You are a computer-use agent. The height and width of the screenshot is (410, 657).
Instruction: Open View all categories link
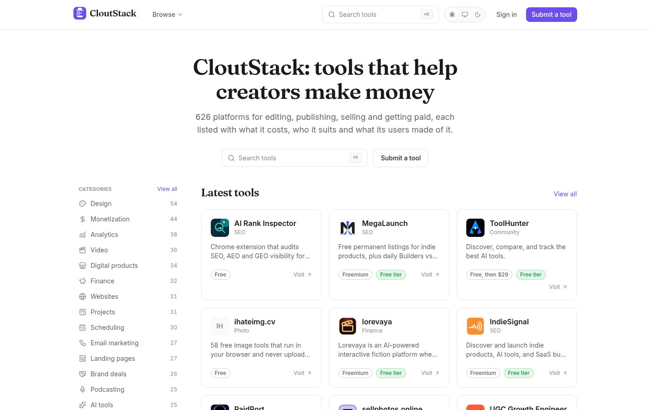[x=167, y=189]
